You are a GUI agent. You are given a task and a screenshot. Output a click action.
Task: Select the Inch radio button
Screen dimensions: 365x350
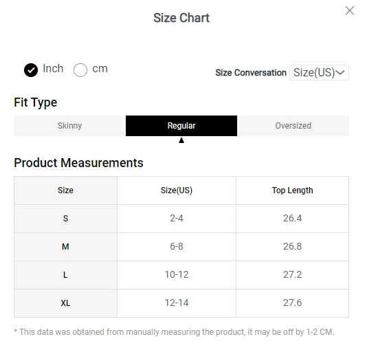[31, 70]
